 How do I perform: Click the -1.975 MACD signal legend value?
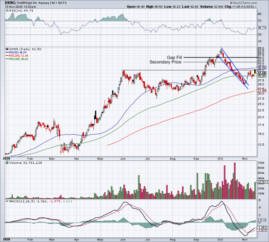click(x=55, y=201)
